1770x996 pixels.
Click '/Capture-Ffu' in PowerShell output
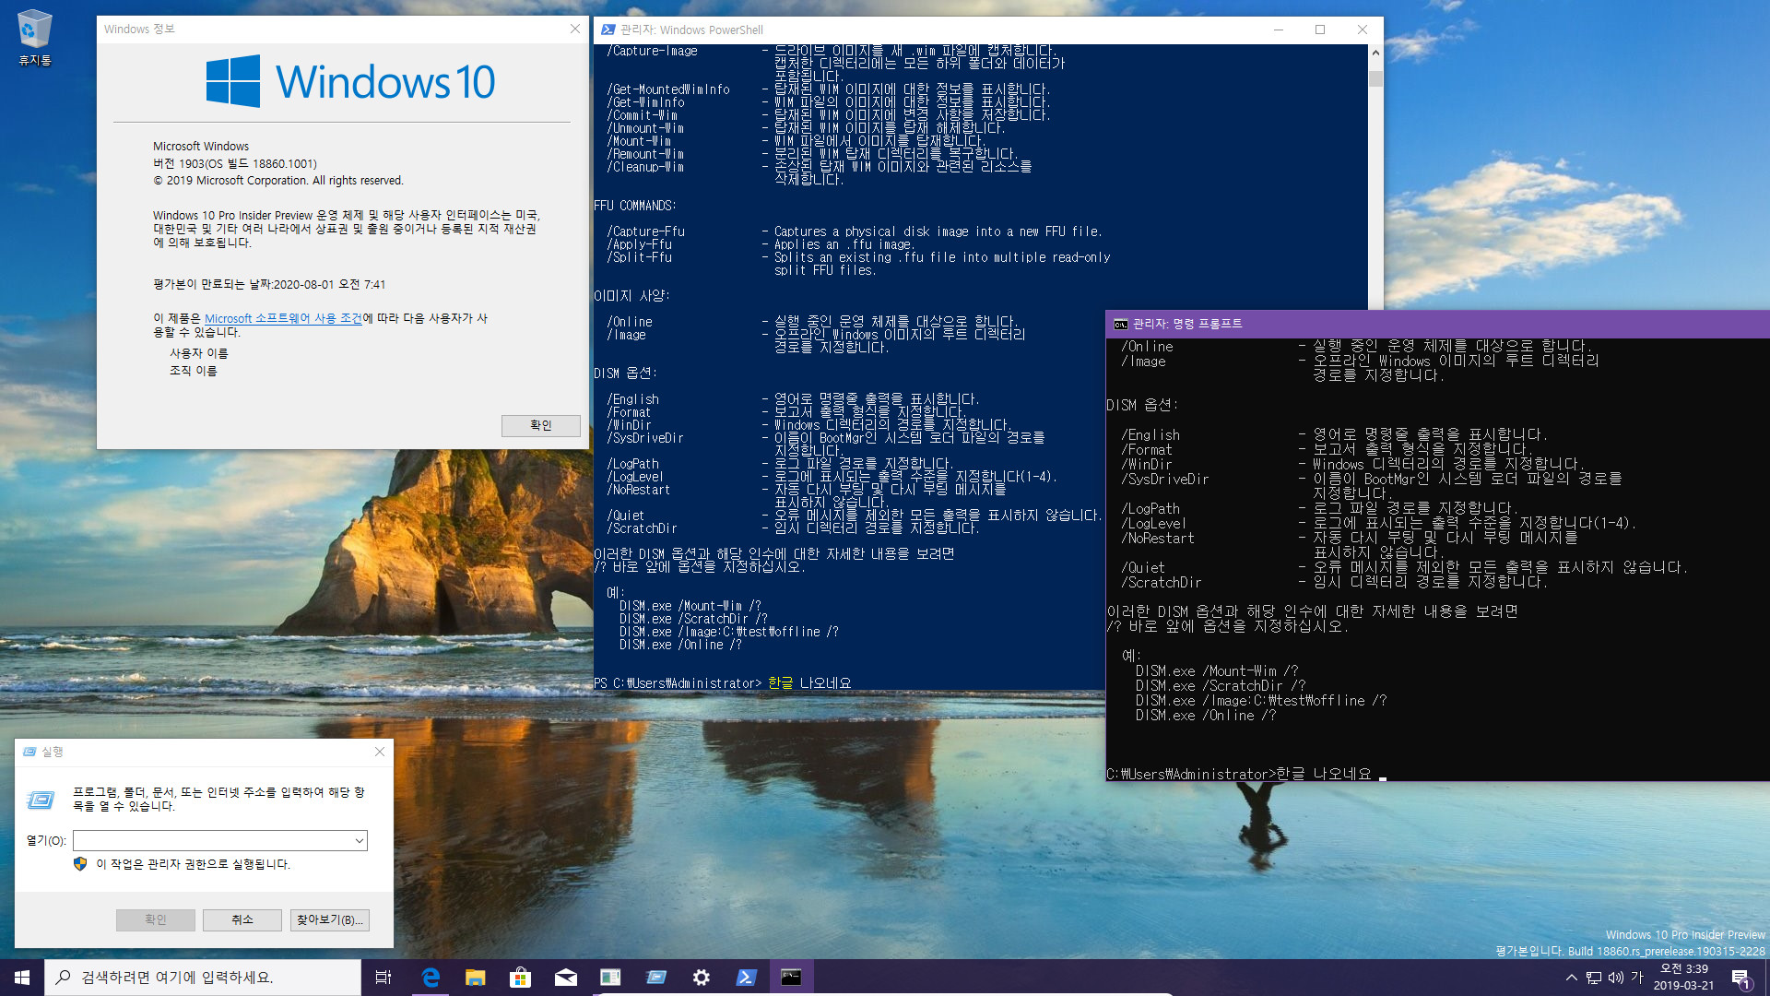pos(645,231)
